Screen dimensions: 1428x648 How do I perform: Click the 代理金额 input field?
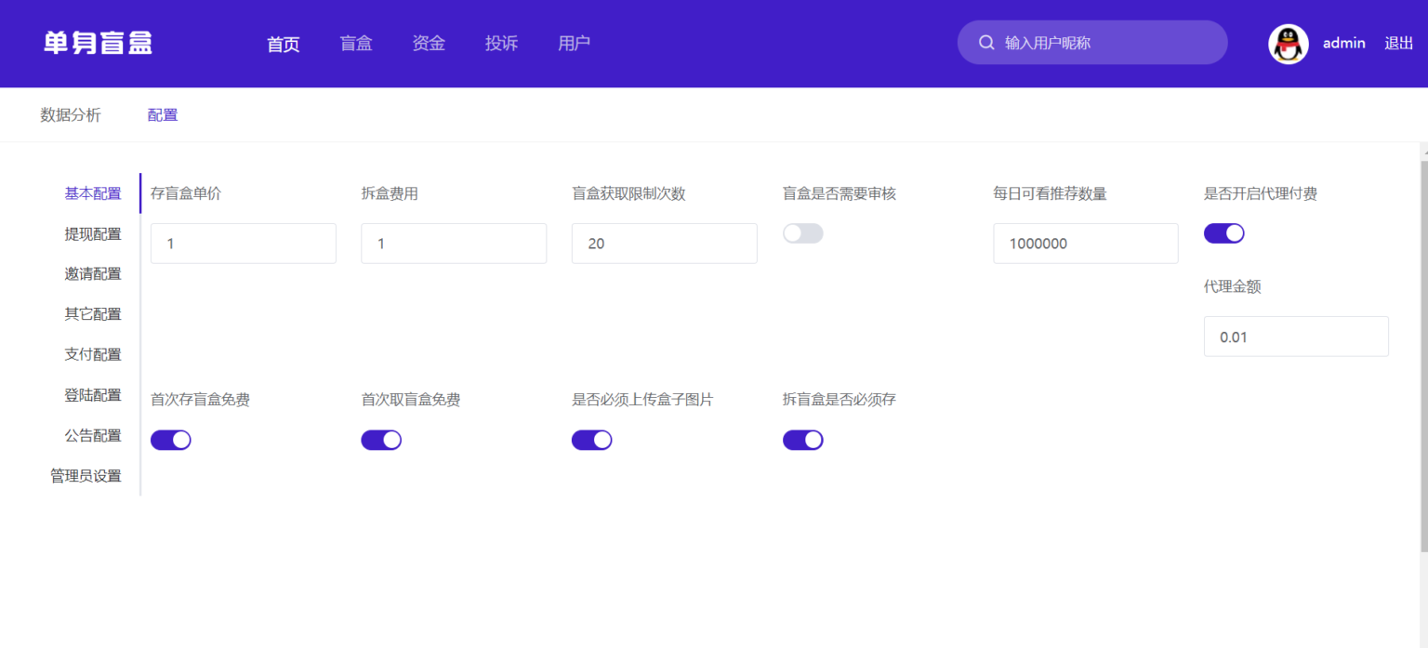[1296, 336]
